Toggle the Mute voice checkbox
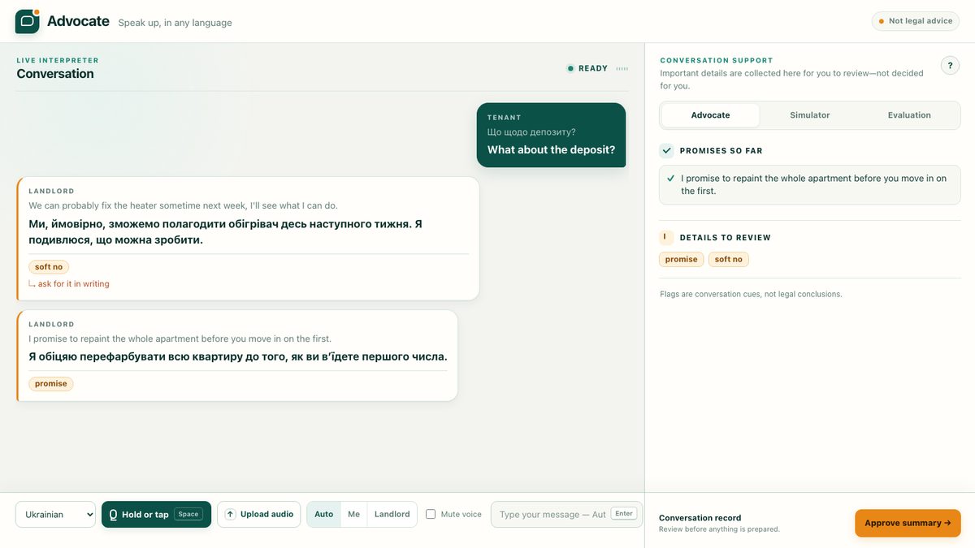The image size is (975, 548). (x=431, y=514)
